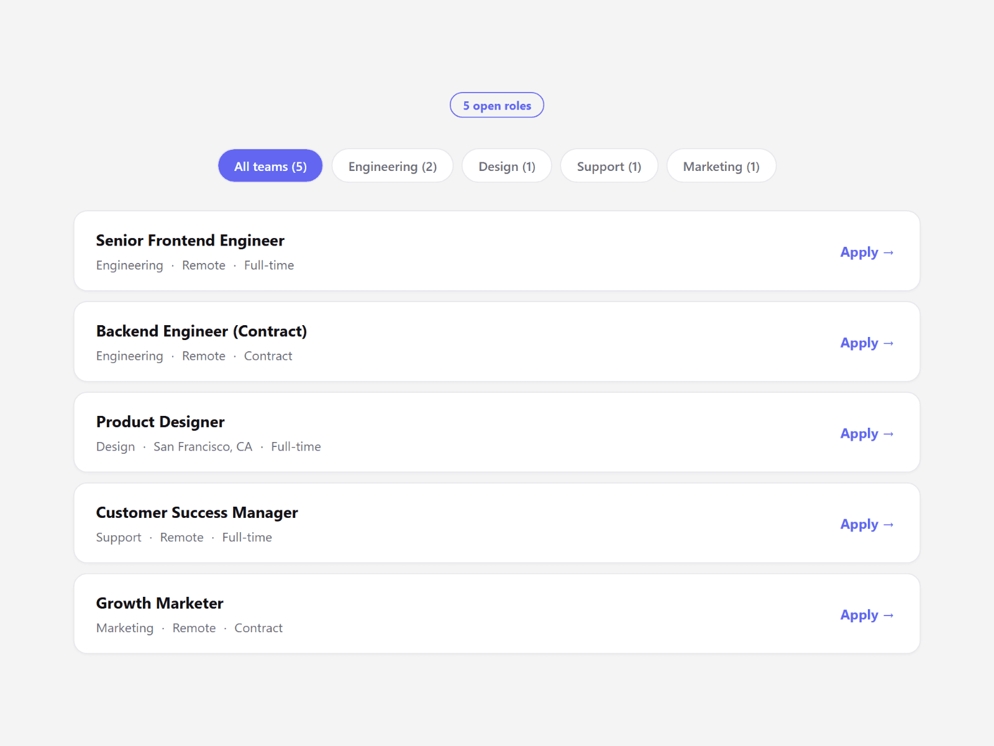The image size is (994, 746).
Task: Click San Francisco, CA location text
Action: 203,446
